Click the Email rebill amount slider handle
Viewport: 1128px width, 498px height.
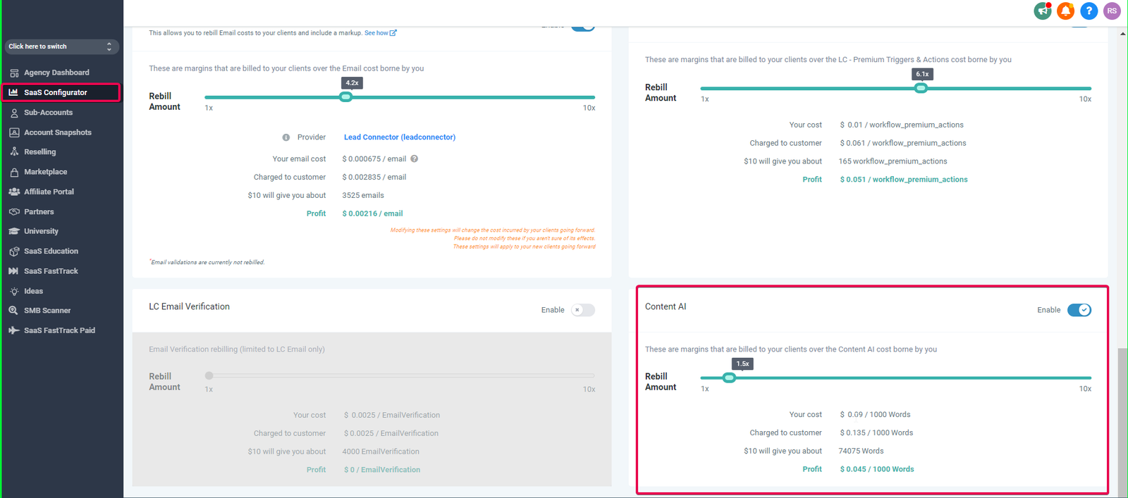[345, 97]
